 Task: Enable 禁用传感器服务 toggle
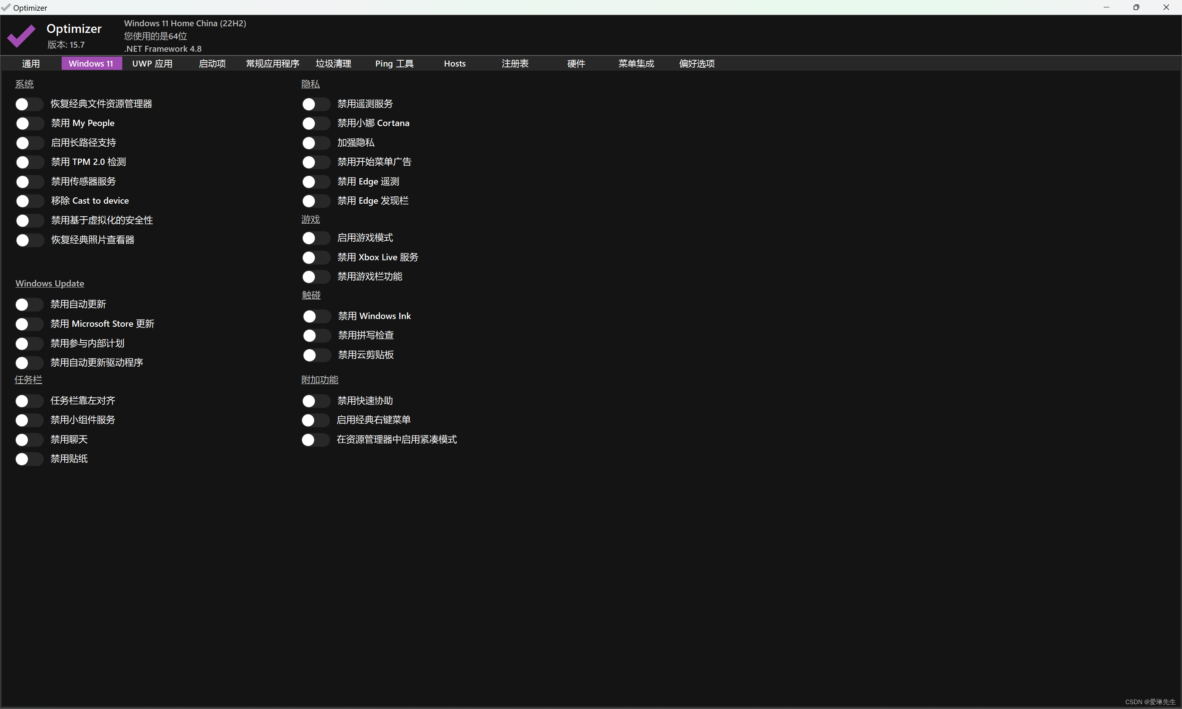[29, 182]
